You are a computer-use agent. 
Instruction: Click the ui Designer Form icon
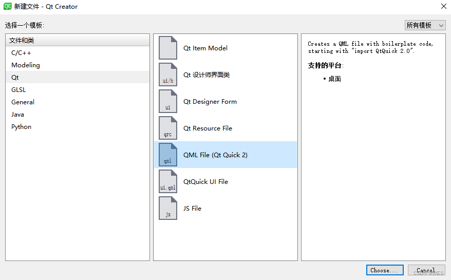[168, 101]
